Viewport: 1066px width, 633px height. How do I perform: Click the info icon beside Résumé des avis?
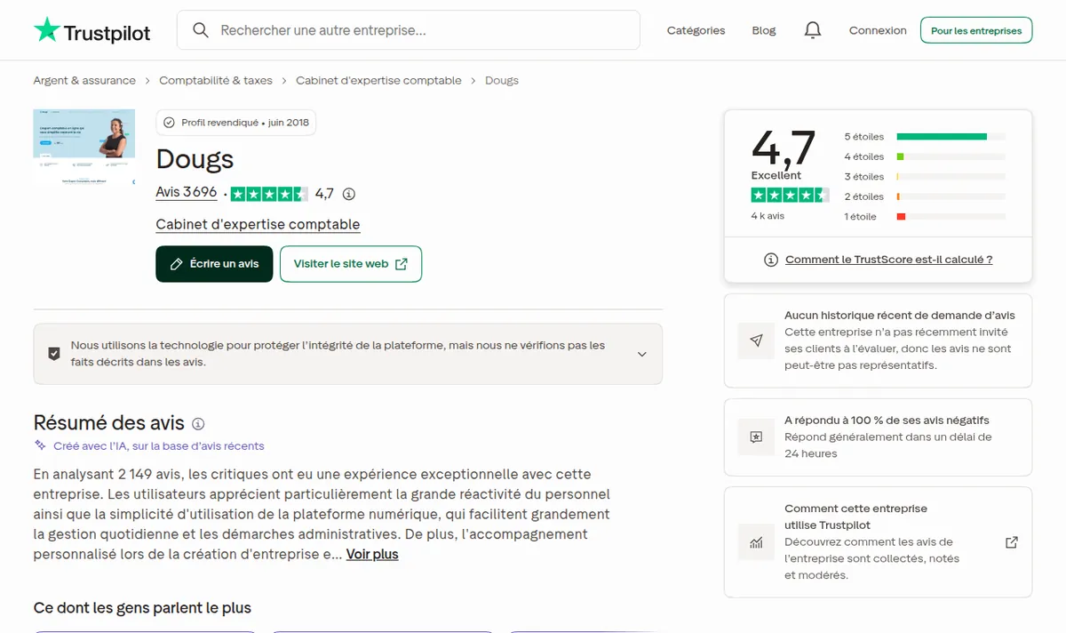coord(198,424)
